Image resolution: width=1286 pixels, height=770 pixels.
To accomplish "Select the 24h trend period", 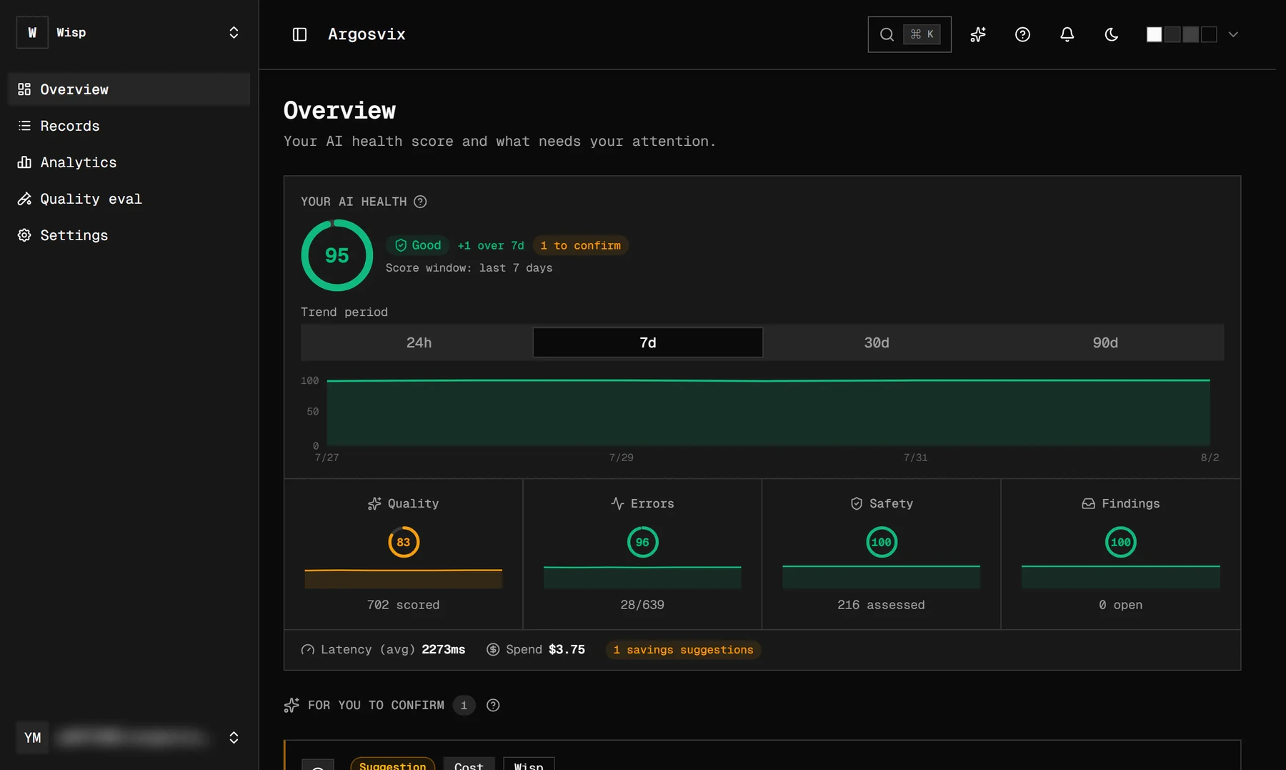I will [419, 342].
